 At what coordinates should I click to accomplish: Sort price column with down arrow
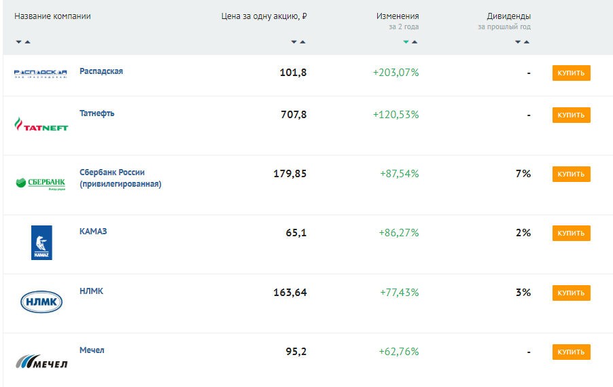[294, 42]
